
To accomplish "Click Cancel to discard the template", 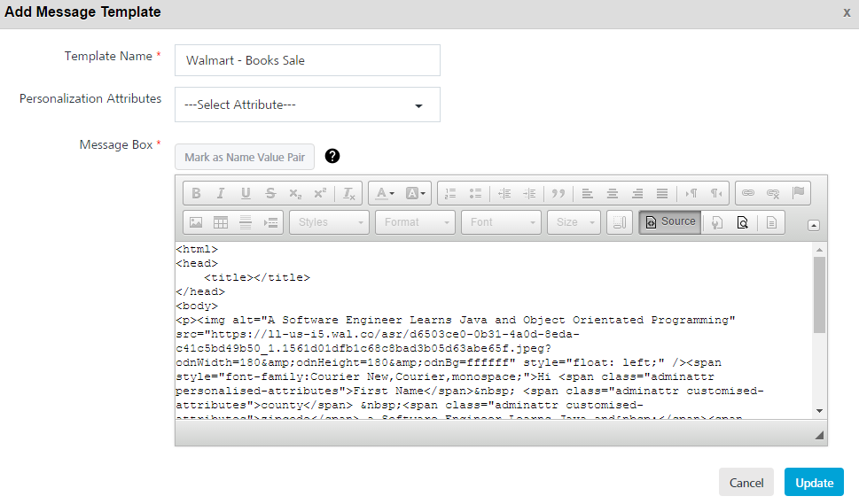I will click(x=746, y=483).
